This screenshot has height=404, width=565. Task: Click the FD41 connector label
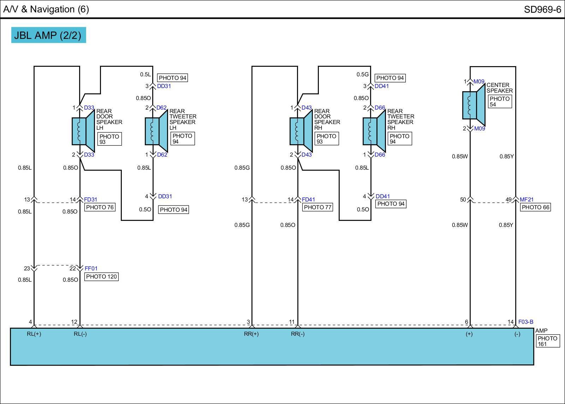tap(308, 200)
